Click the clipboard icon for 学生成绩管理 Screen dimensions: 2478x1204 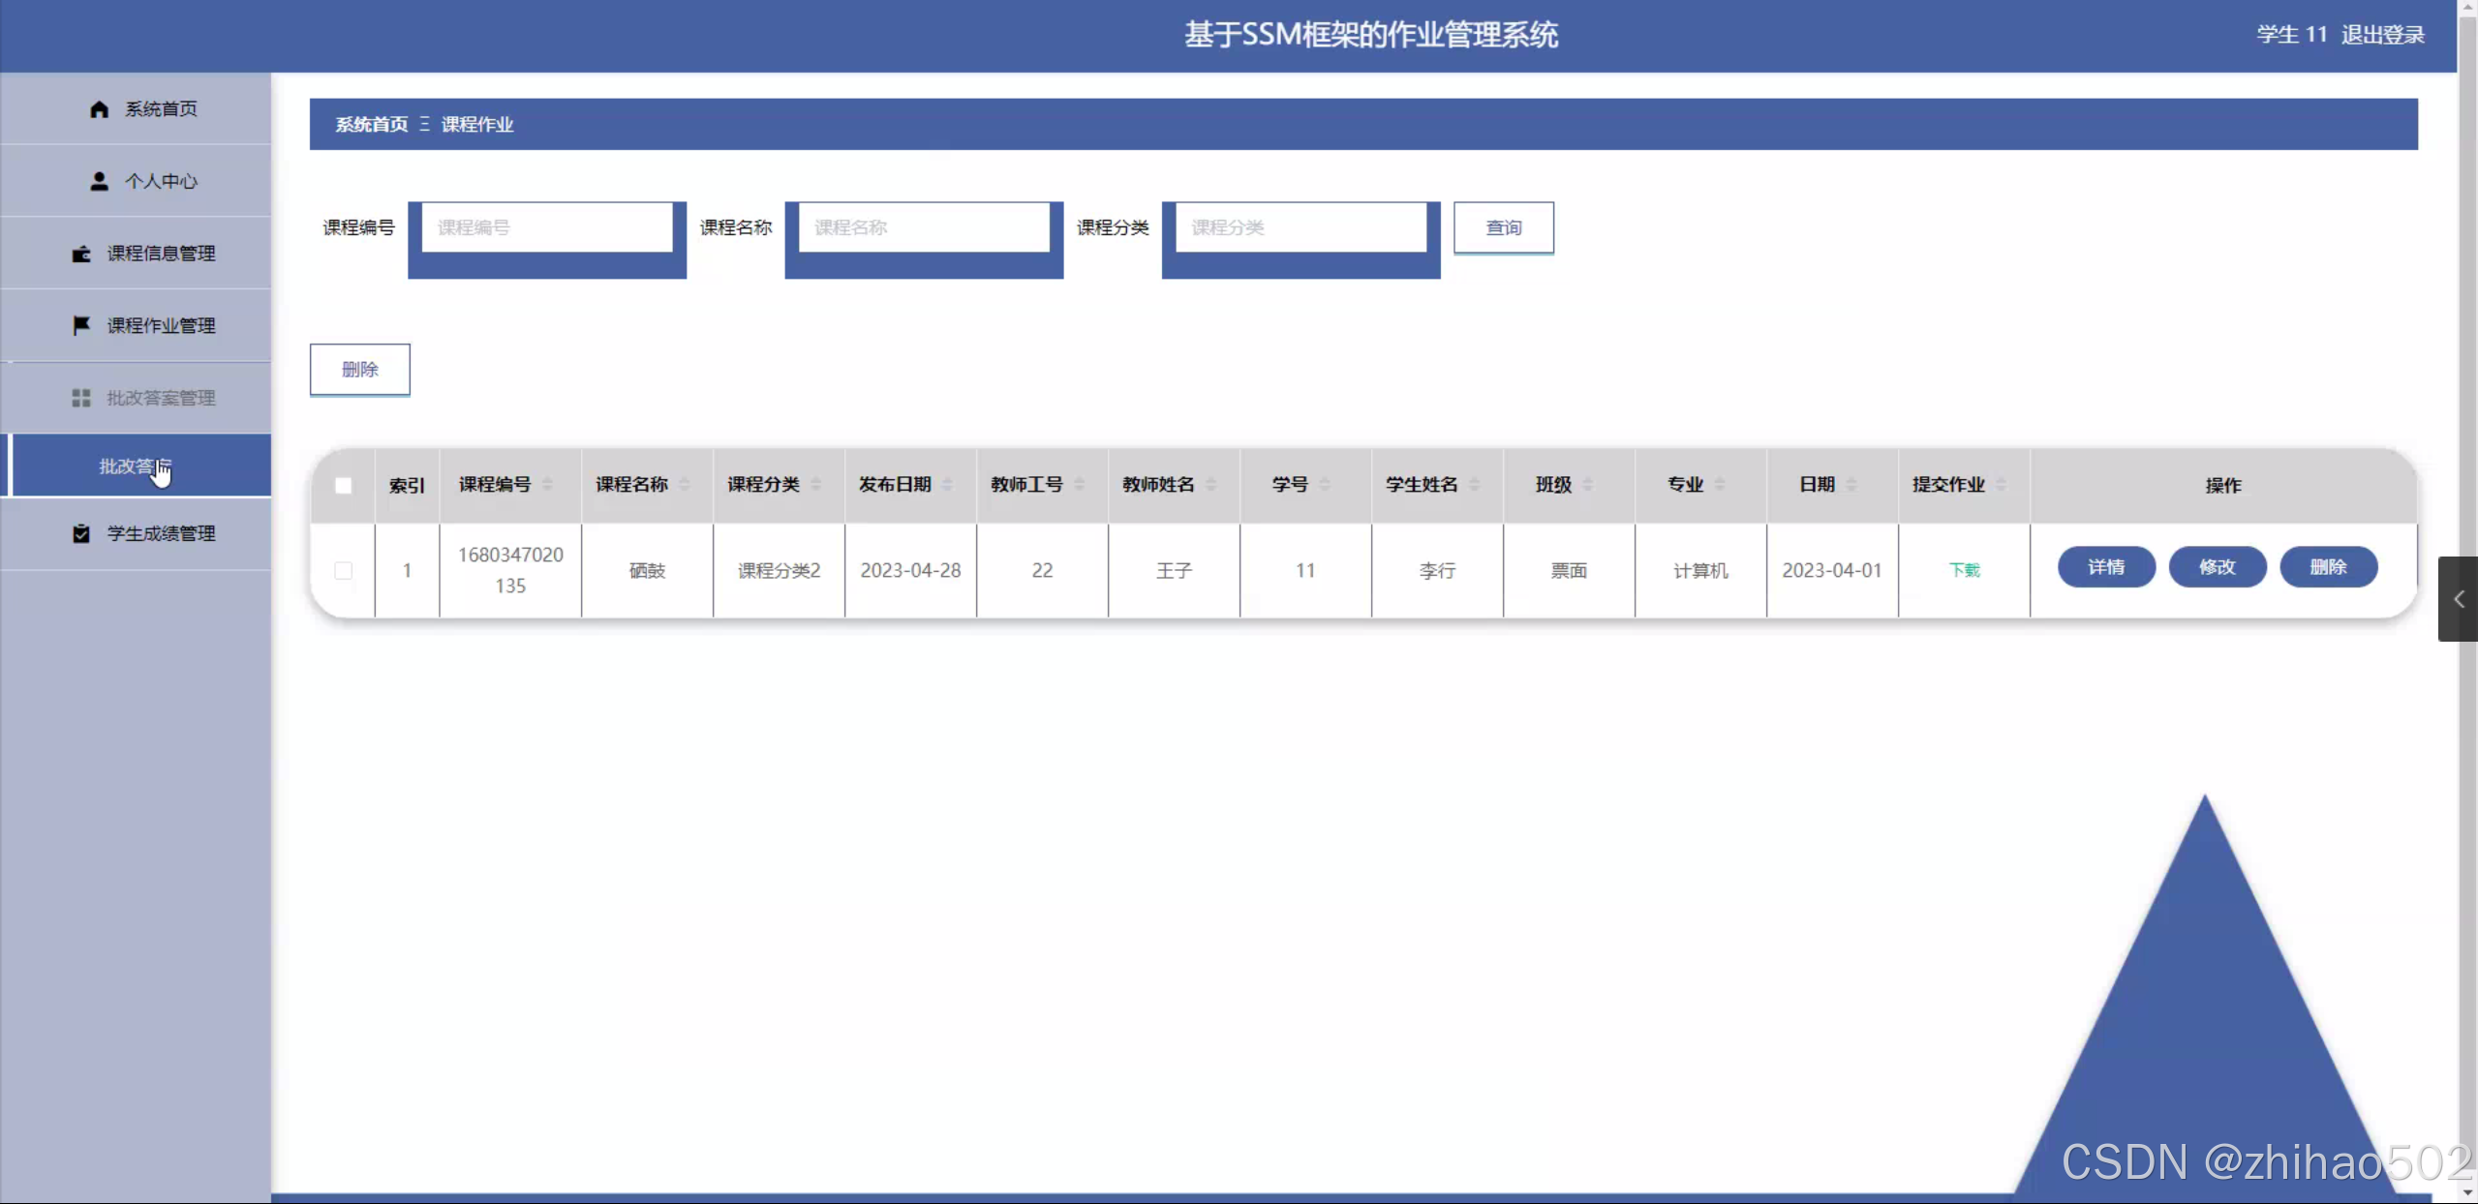81,533
